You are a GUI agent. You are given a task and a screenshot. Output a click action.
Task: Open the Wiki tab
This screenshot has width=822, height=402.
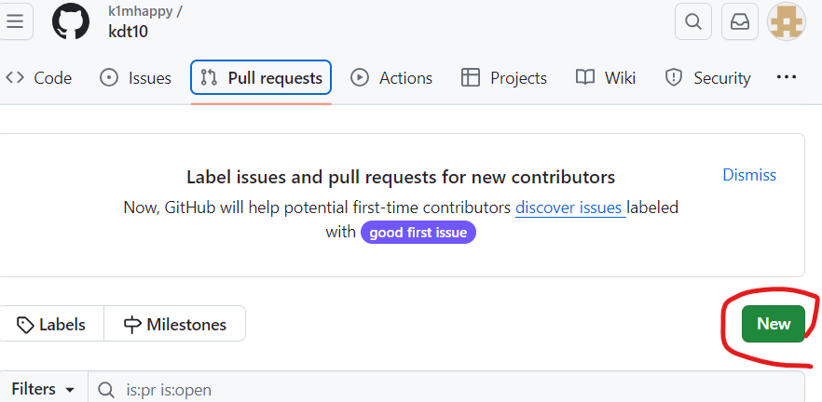click(x=606, y=78)
